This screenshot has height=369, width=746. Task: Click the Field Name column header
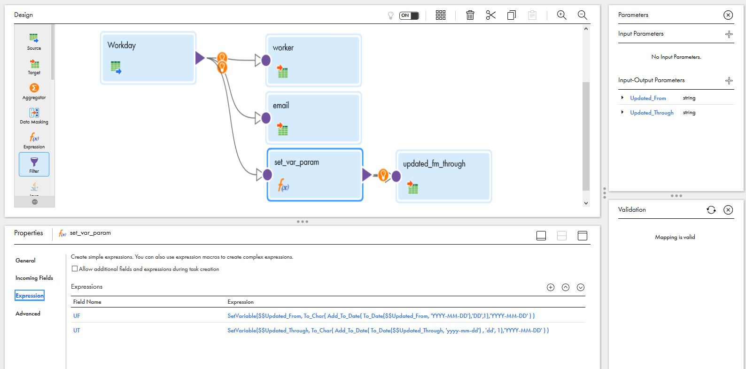pyautogui.click(x=87, y=302)
